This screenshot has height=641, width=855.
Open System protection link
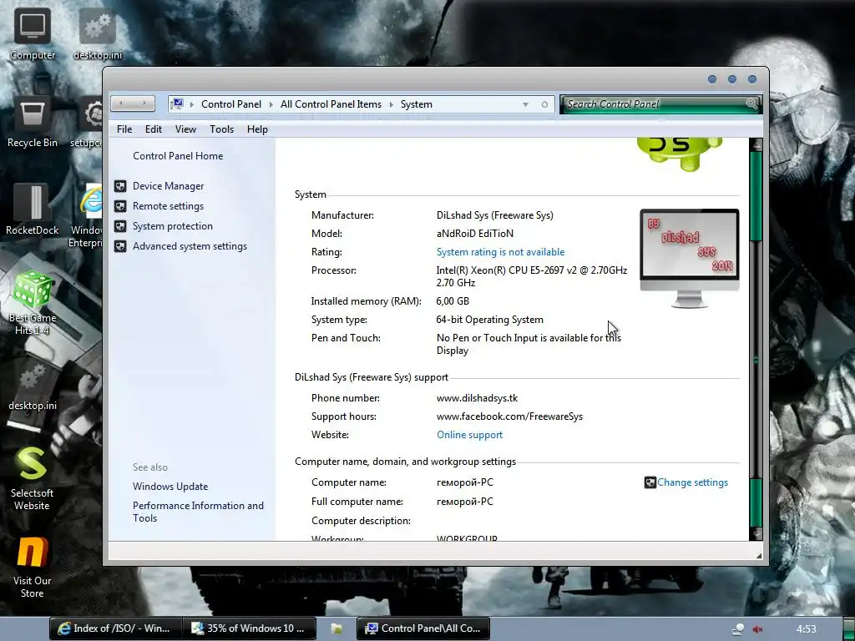click(x=172, y=226)
